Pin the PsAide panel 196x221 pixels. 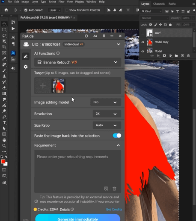click(104, 36)
